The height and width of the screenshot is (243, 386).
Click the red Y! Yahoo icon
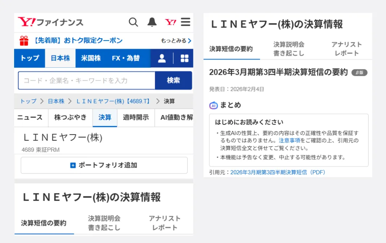pos(171,22)
